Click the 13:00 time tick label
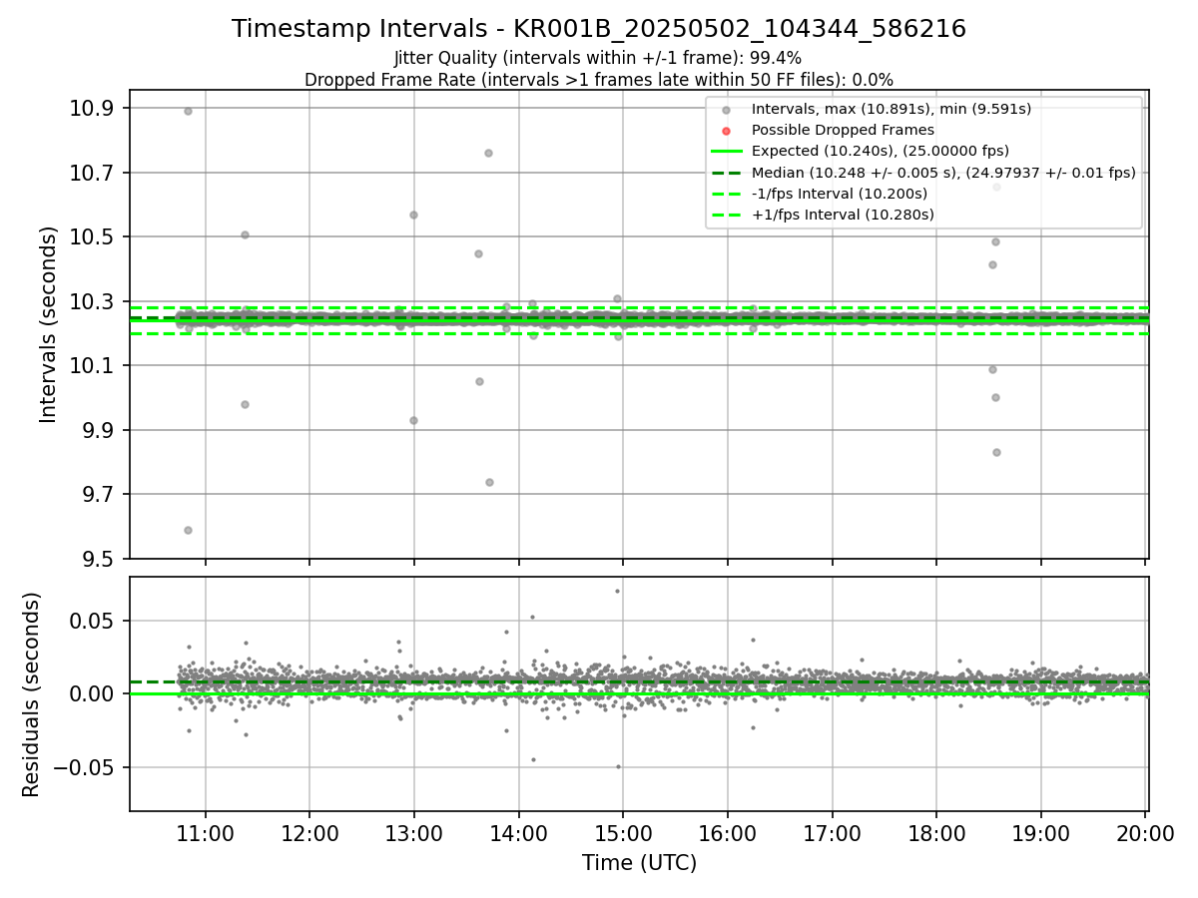The width and height of the screenshot is (1198, 898). 414,834
